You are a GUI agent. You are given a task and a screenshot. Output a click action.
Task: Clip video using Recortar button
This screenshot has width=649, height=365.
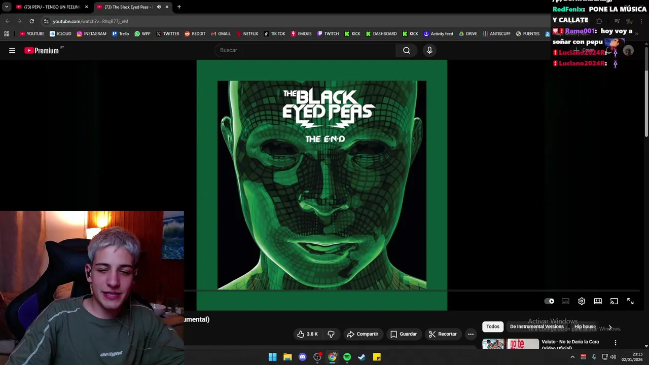tap(443, 334)
